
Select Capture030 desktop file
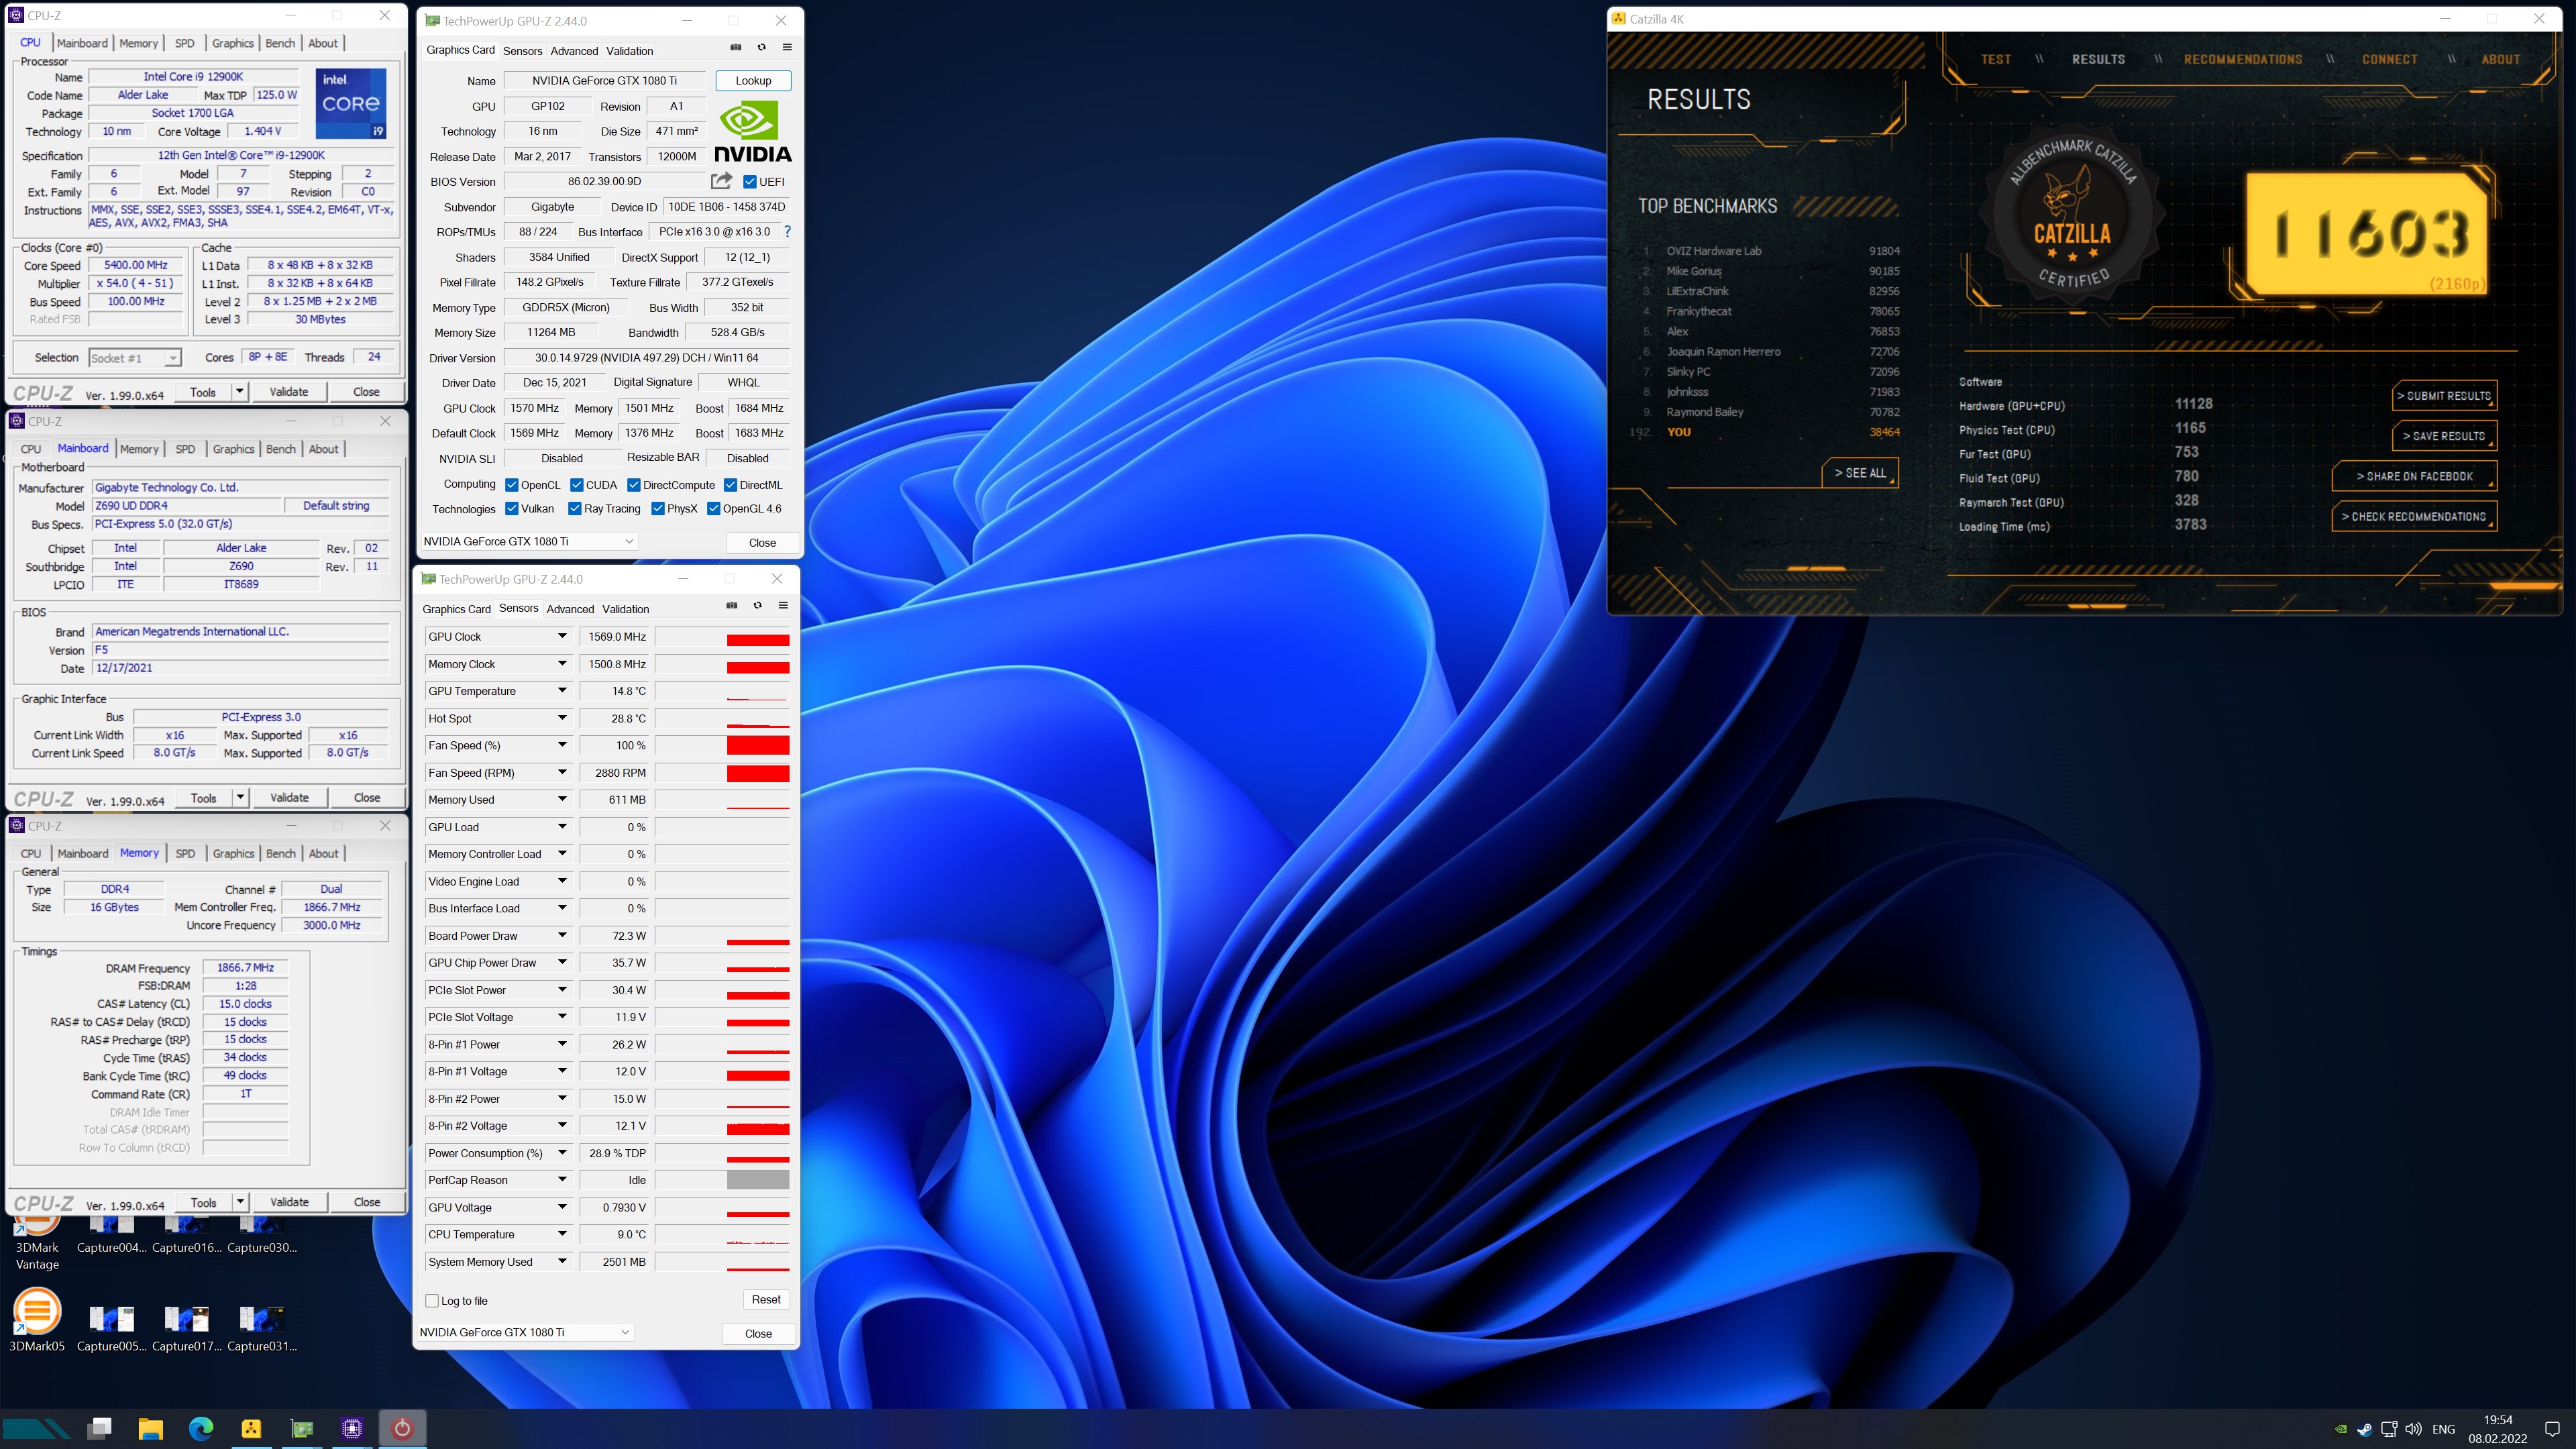click(261, 1234)
